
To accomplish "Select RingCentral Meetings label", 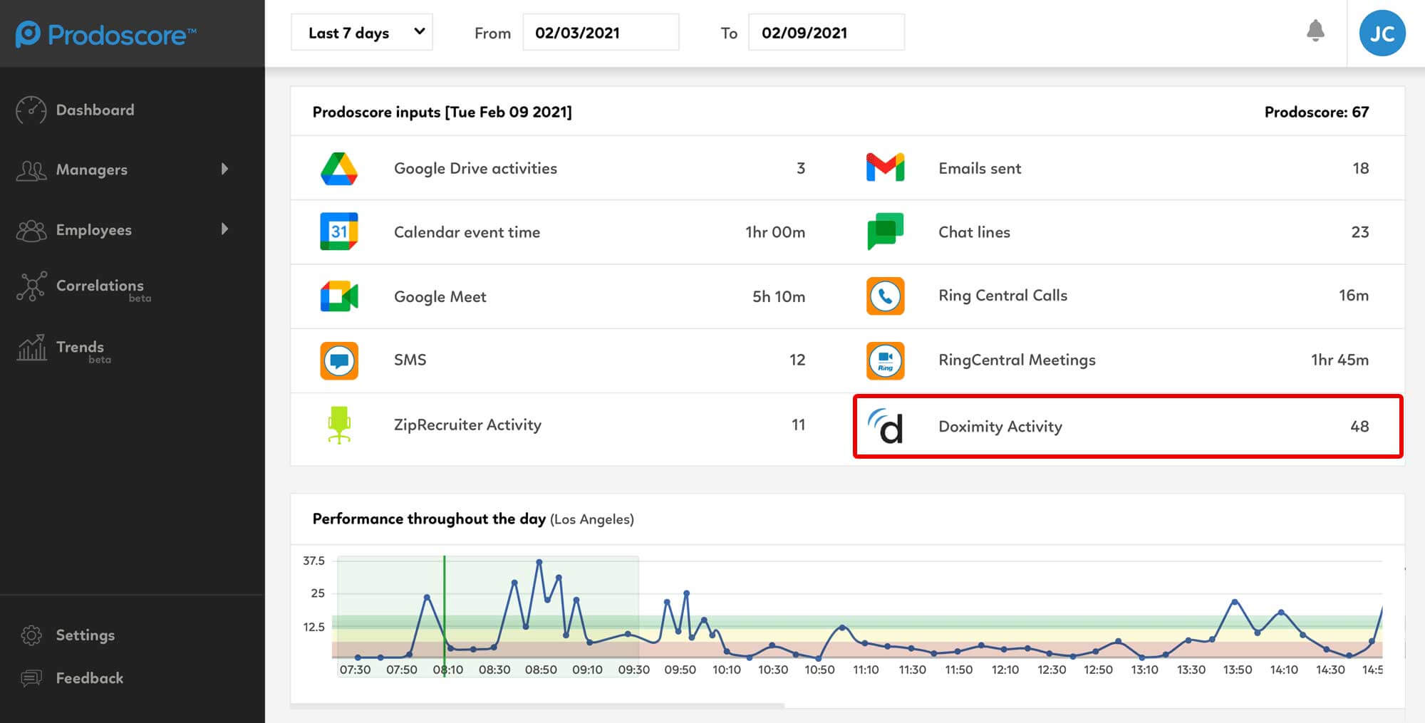I will (1017, 360).
